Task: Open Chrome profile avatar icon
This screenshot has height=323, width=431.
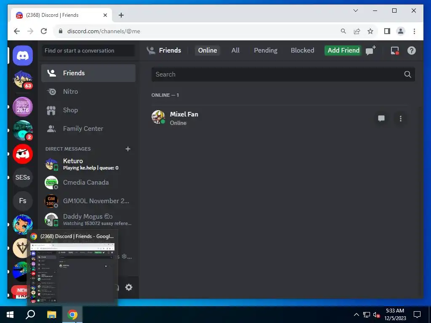Action: pos(401,31)
